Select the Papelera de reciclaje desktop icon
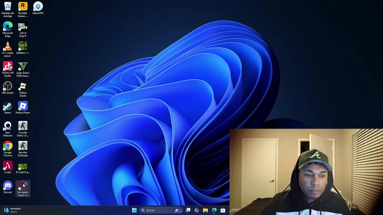 pyautogui.click(x=7, y=10)
